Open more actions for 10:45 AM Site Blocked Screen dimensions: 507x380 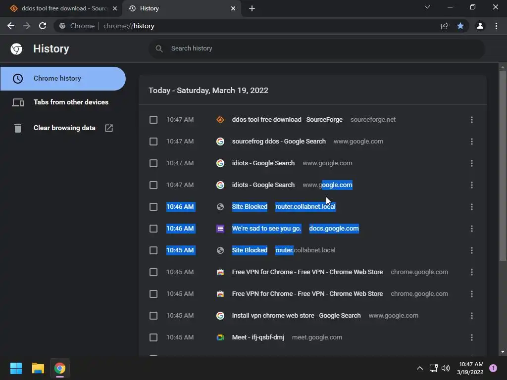coord(472,250)
